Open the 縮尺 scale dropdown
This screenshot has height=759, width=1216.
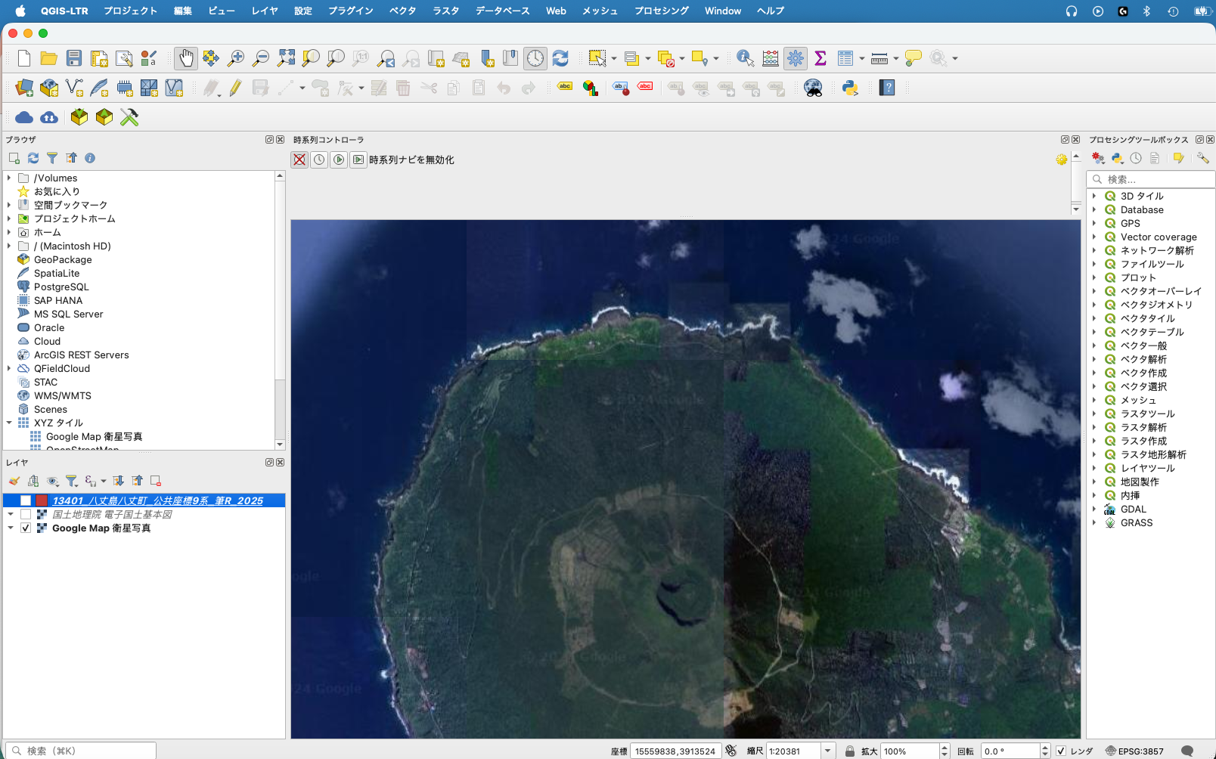point(828,751)
